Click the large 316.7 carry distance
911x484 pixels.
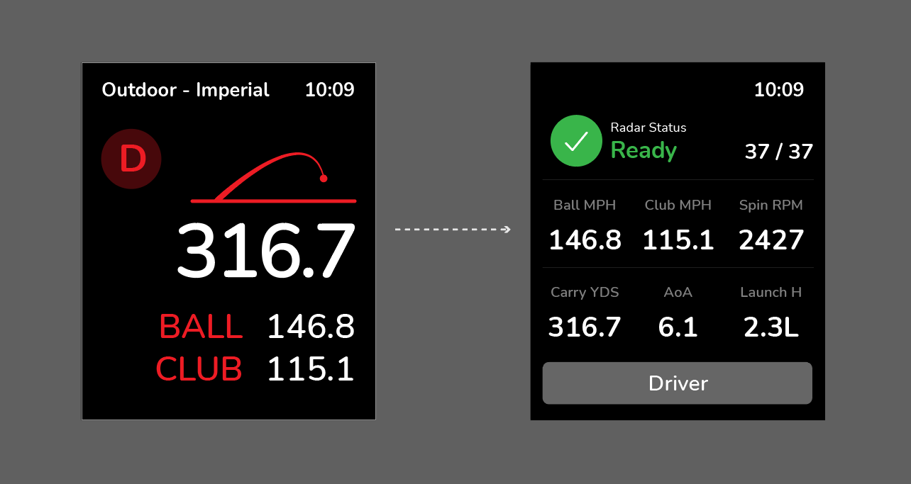(x=265, y=252)
